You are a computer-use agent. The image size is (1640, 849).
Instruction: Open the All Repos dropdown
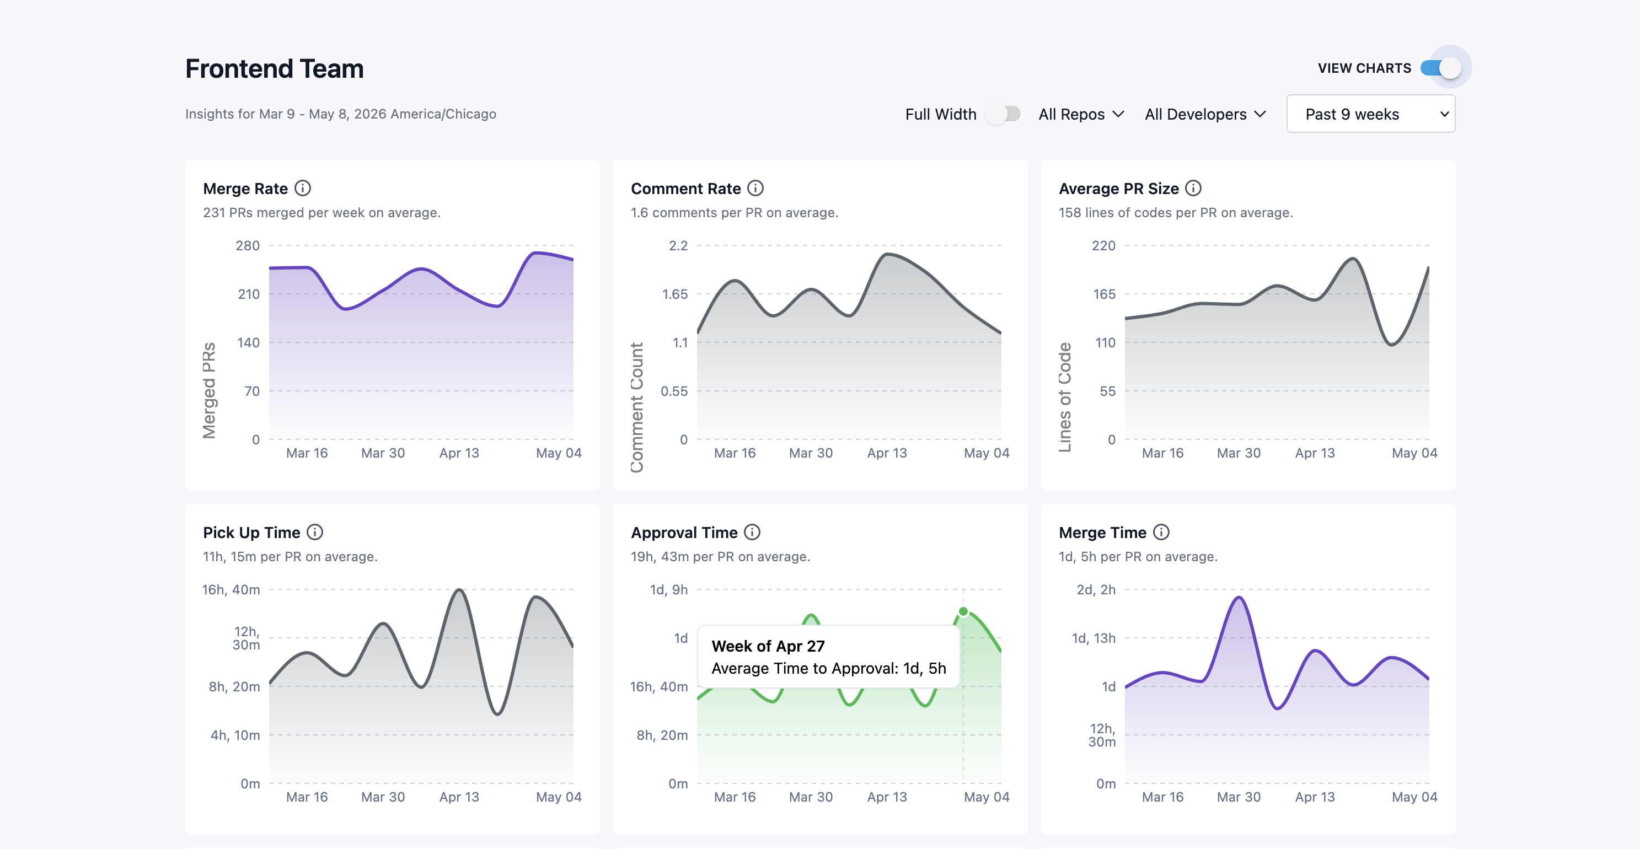click(1081, 115)
